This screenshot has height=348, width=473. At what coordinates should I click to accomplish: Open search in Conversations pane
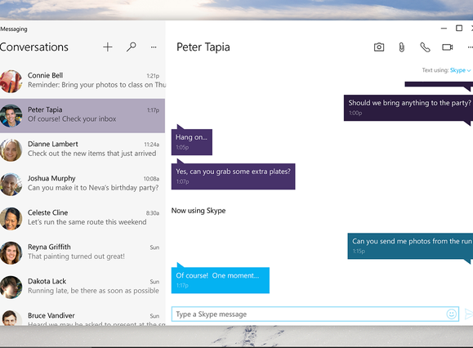[131, 47]
